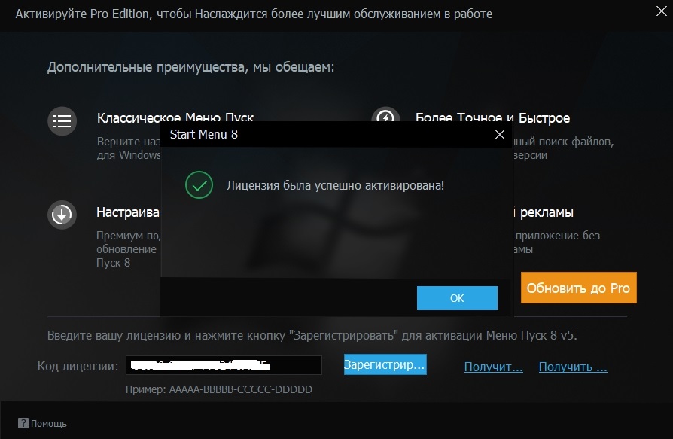The height and width of the screenshot is (439, 673).
Task: Click the Активируйте Pro Edition window title
Action: 254,14
